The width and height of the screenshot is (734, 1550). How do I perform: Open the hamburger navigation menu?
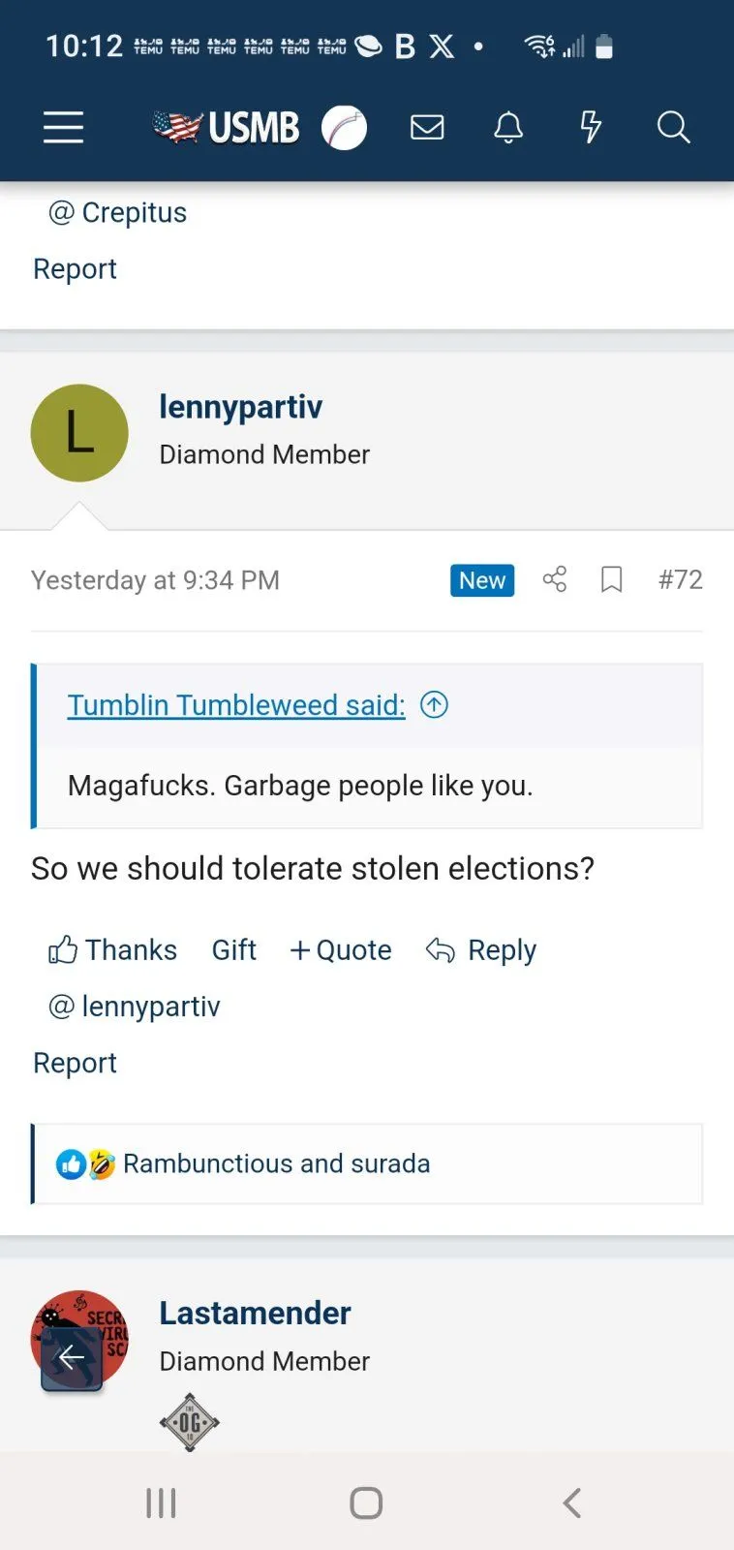tap(63, 127)
